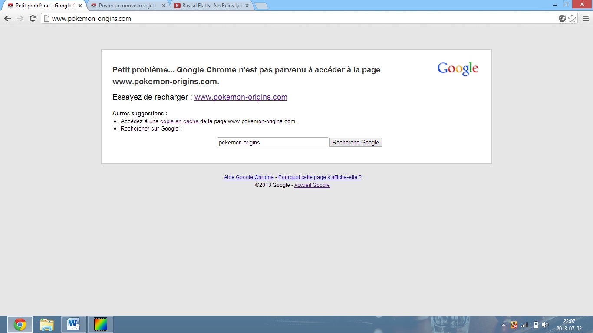Open the 'copie en cache' link
The width and height of the screenshot is (593, 333).
[179, 121]
